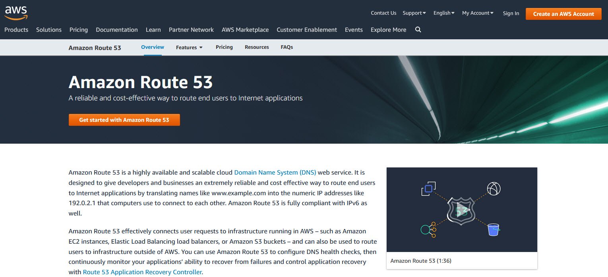
Task: Open Route 53 Application Recovery Controller link
Action: coord(142,272)
